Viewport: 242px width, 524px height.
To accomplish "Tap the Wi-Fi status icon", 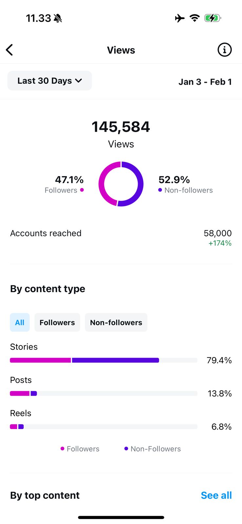I will click(x=195, y=18).
